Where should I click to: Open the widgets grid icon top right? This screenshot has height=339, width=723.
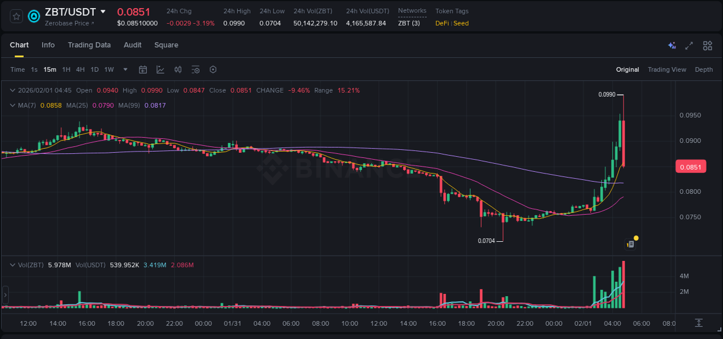[x=707, y=45]
